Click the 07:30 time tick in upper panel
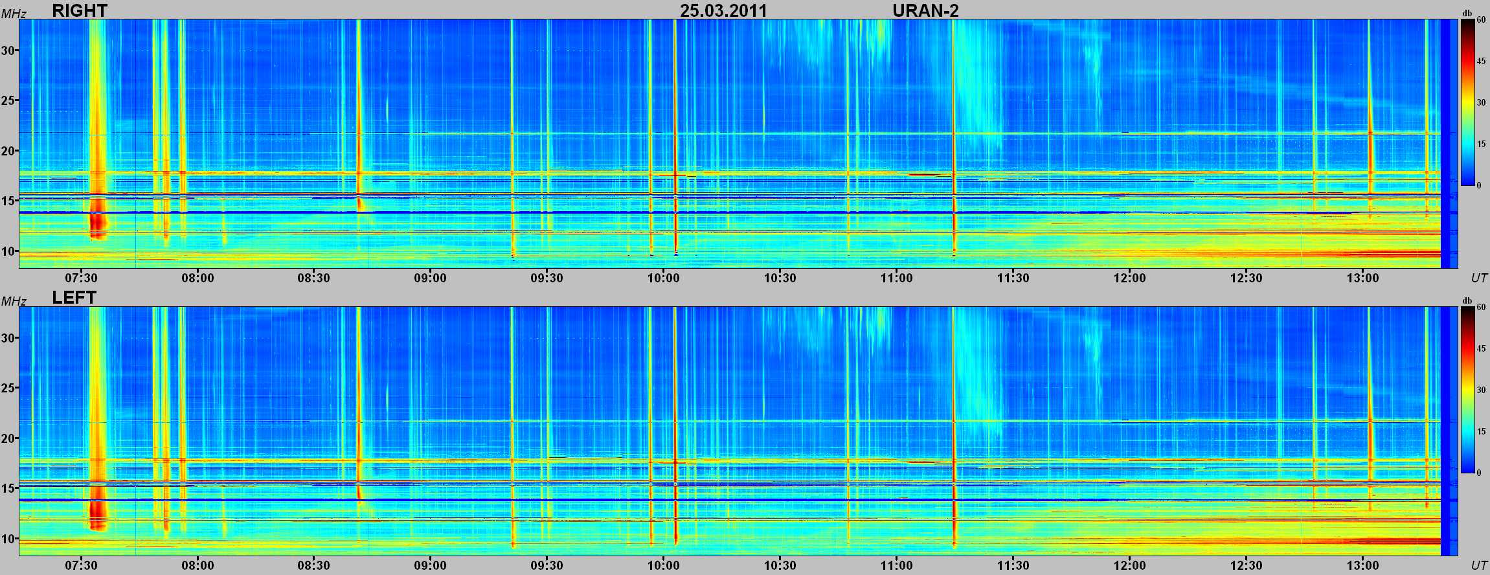 (81, 278)
